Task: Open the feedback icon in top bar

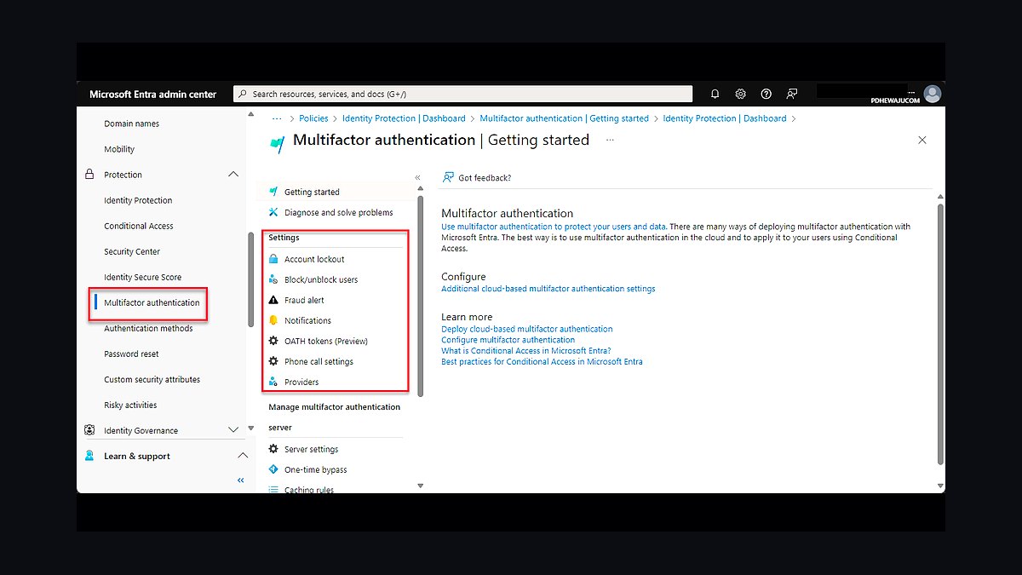Action: pos(792,94)
